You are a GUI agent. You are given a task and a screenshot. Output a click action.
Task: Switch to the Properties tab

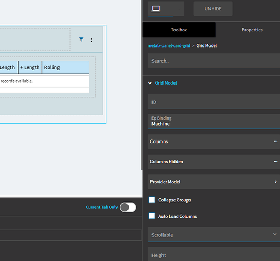pyautogui.click(x=252, y=30)
